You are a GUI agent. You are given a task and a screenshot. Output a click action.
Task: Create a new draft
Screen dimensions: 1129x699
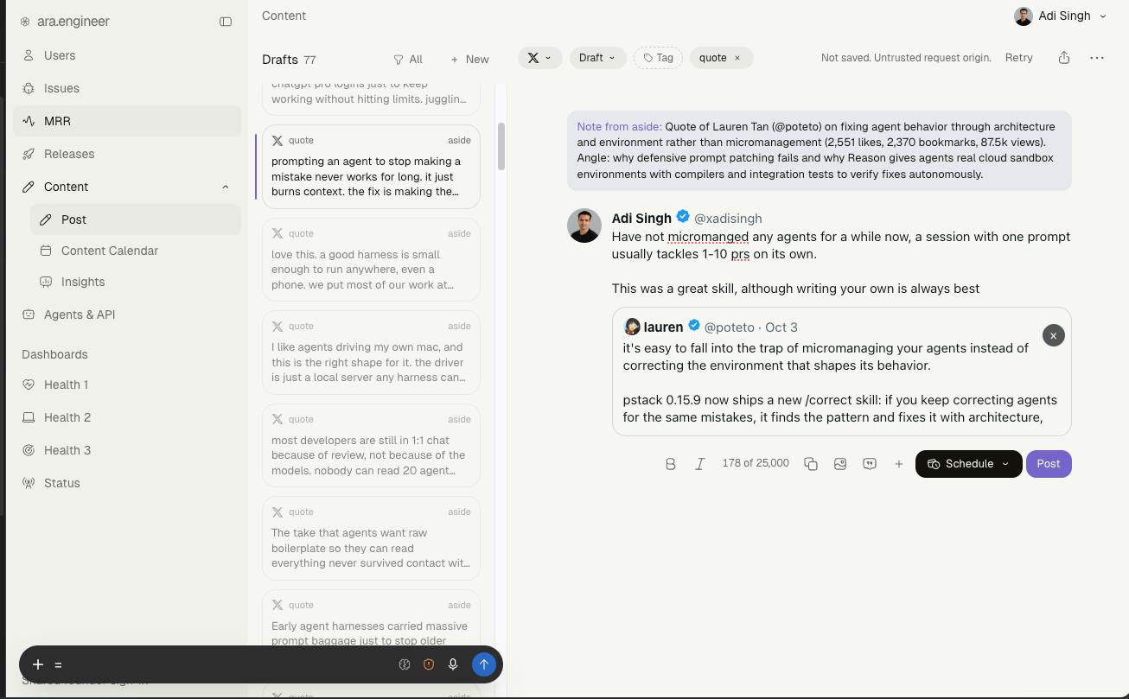pos(469,60)
